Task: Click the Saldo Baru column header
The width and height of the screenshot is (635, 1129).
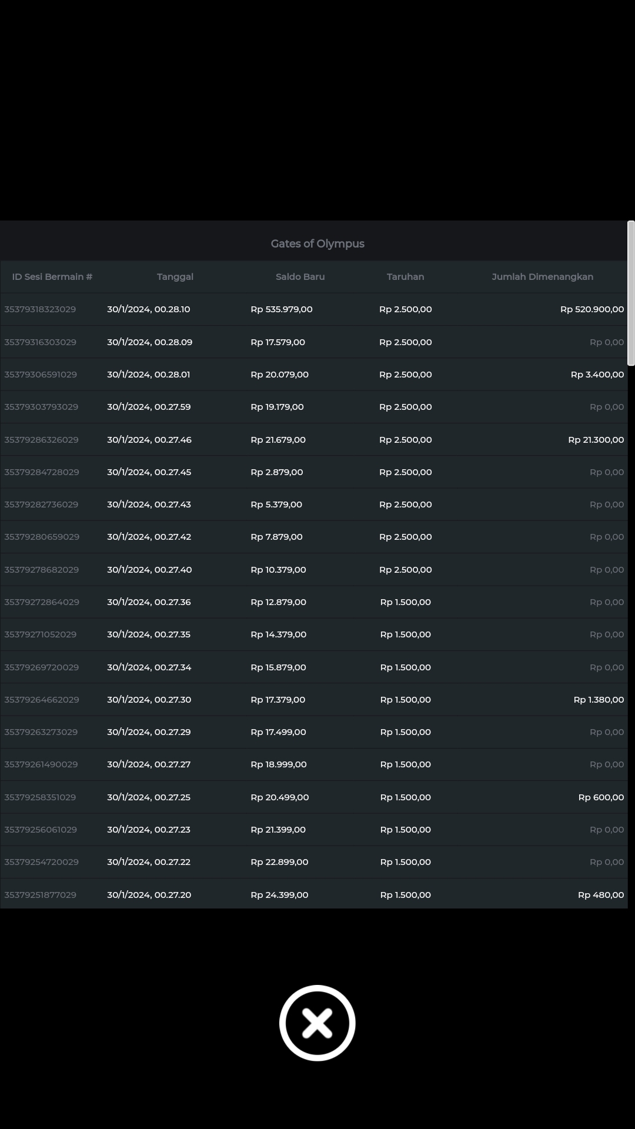Action: click(x=300, y=276)
